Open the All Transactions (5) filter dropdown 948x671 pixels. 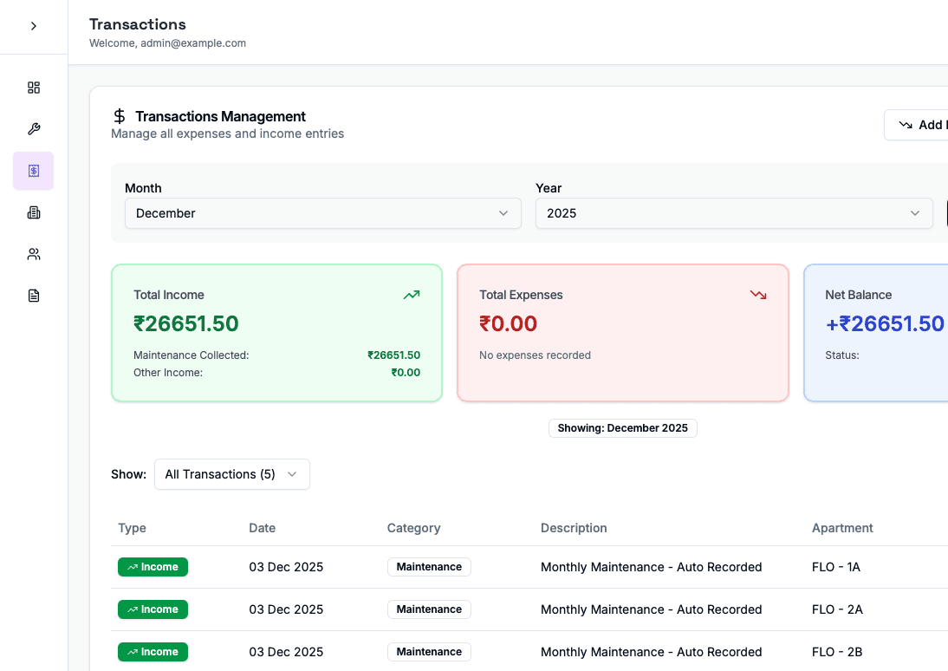[231, 474]
